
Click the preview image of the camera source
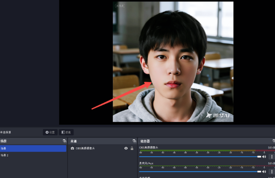(x=173, y=62)
